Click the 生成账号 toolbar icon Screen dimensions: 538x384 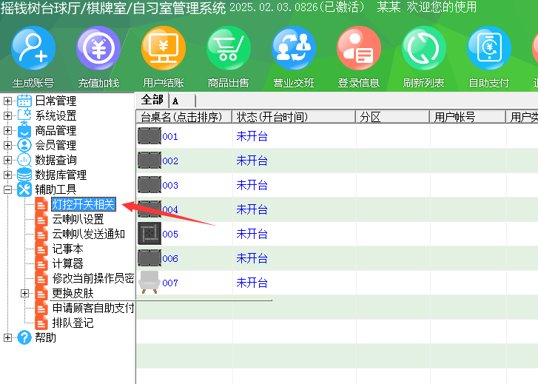(33, 49)
